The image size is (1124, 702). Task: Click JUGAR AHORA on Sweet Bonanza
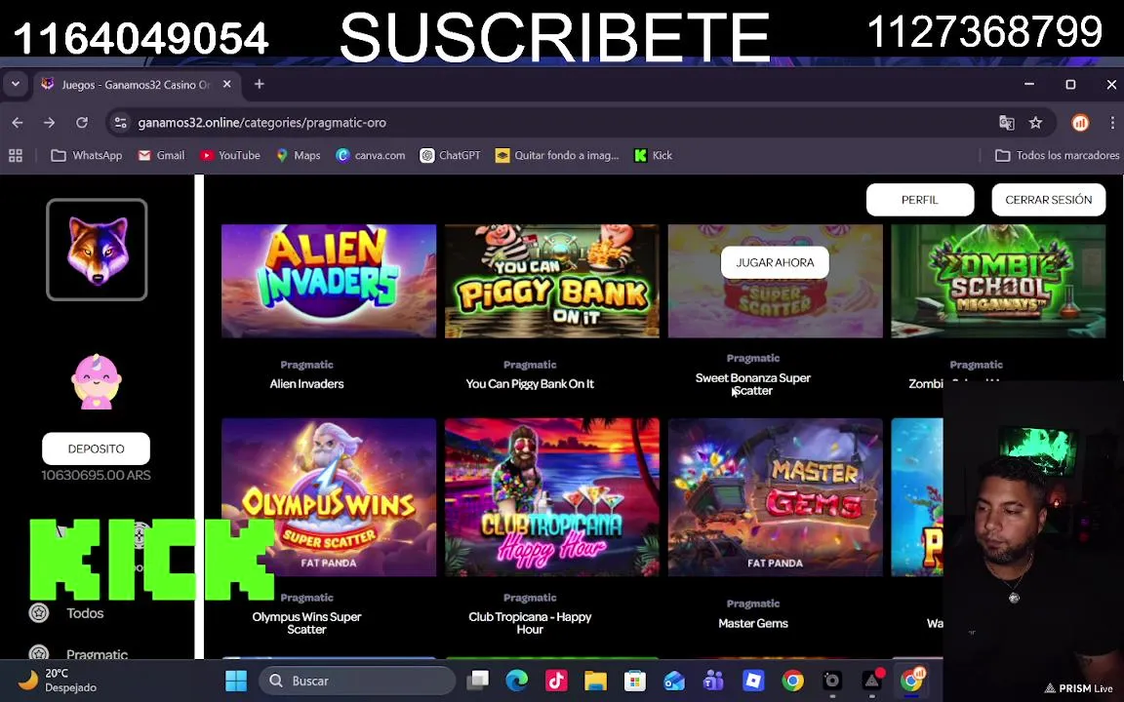[x=775, y=262]
